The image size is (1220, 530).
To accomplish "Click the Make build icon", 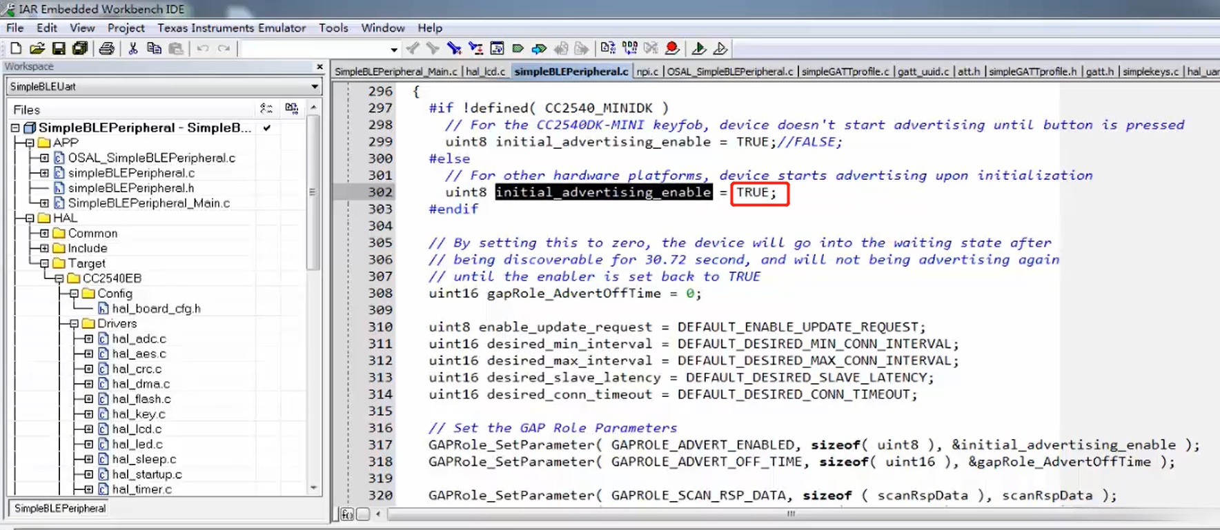I will pyautogui.click(x=629, y=48).
